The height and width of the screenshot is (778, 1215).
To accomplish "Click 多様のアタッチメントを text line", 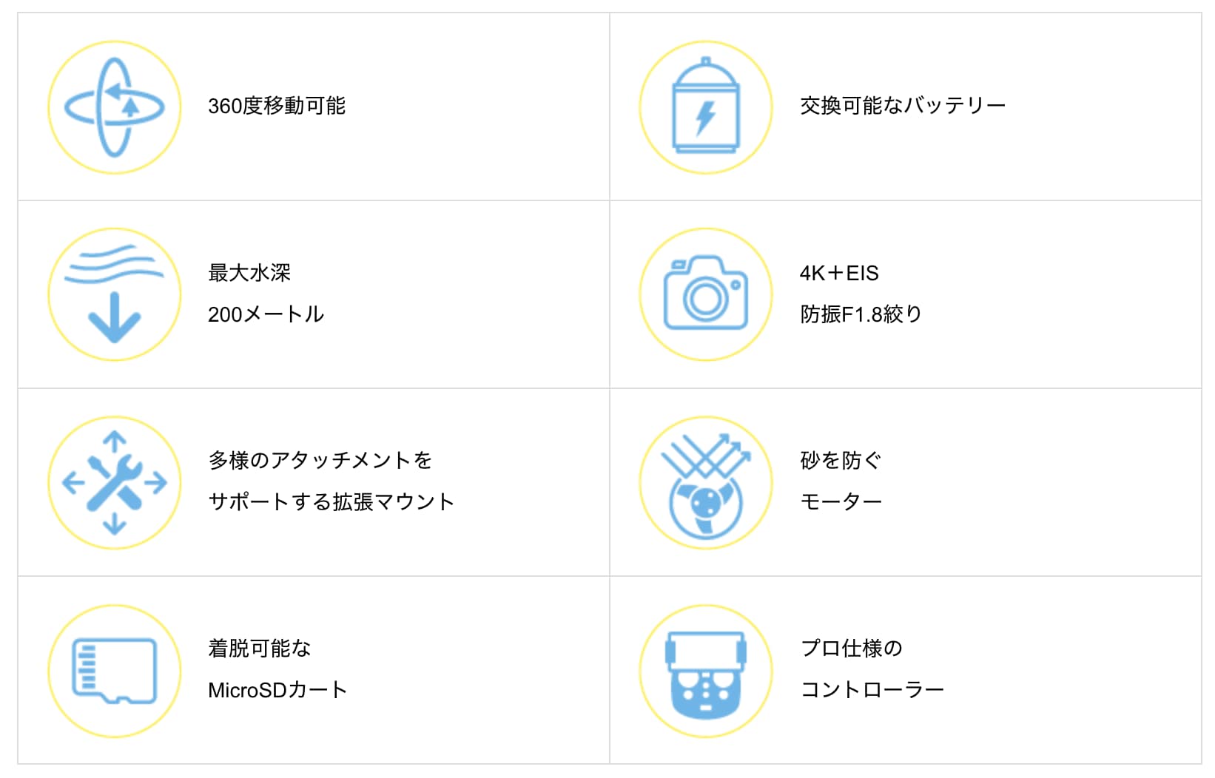I will 320,461.
